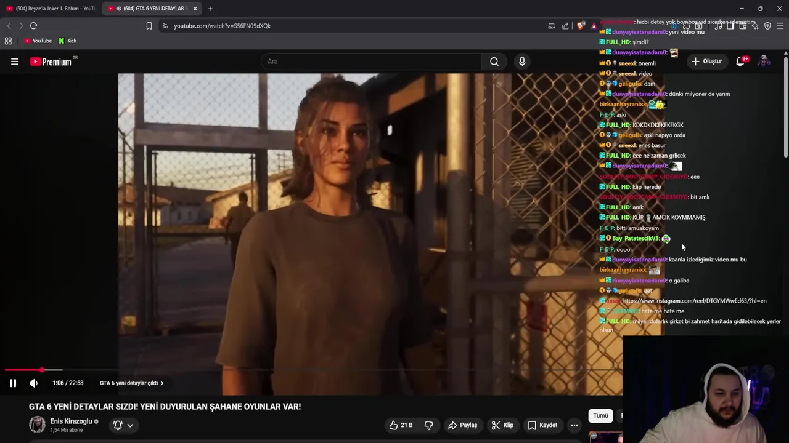789x443 pixels.
Task: Click the video time display 1:06 / 22:53
Action: tap(68, 383)
